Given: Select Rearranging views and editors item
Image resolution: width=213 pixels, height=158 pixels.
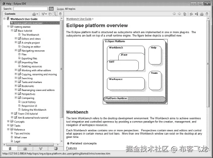Looking at the screenshot, I should (x=38, y=90).
